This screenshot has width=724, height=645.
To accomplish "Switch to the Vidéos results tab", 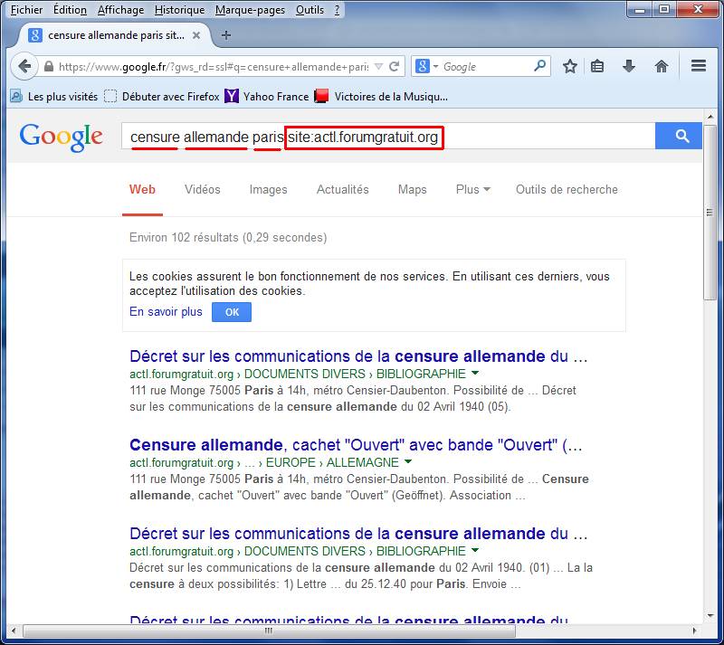I will 202,190.
